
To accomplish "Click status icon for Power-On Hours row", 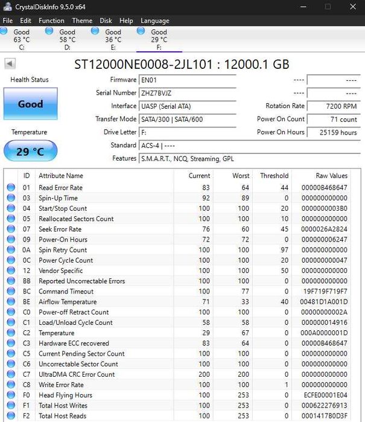I will (x=11, y=239).
